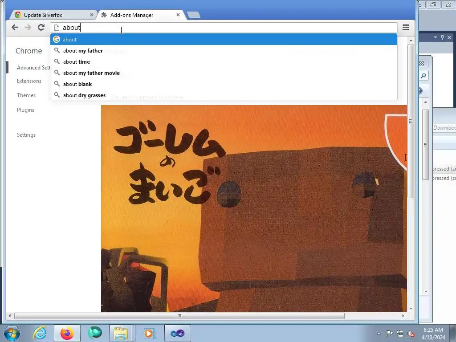This screenshot has width=456, height=342.
Task: Click the Chrome icon on the Silverfox tab
Action: coord(18,15)
